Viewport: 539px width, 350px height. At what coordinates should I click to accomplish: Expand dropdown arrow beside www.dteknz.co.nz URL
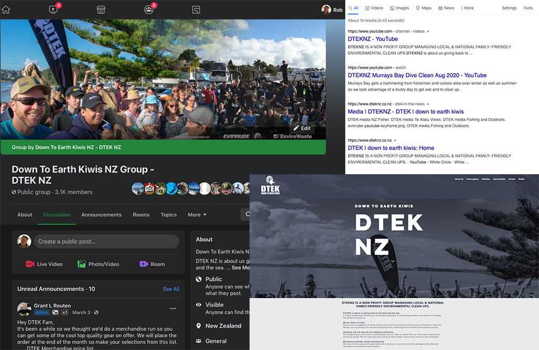coord(395,141)
